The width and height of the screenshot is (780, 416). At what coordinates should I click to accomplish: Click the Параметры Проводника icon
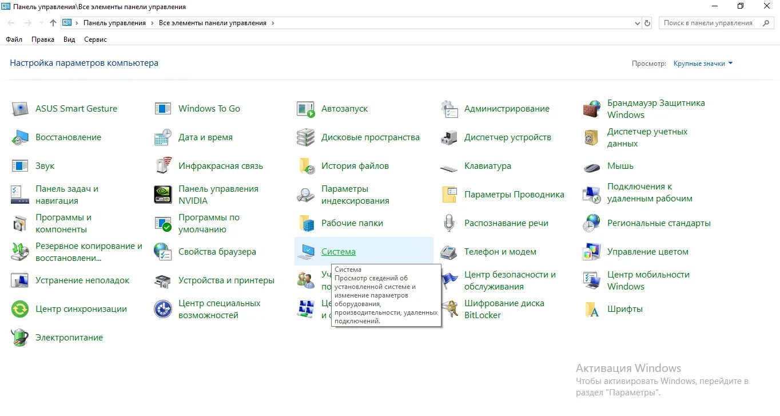(x=449, y=195)
